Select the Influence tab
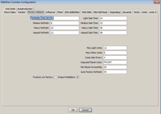Screen dimensions: 161x114 (50, 12)
